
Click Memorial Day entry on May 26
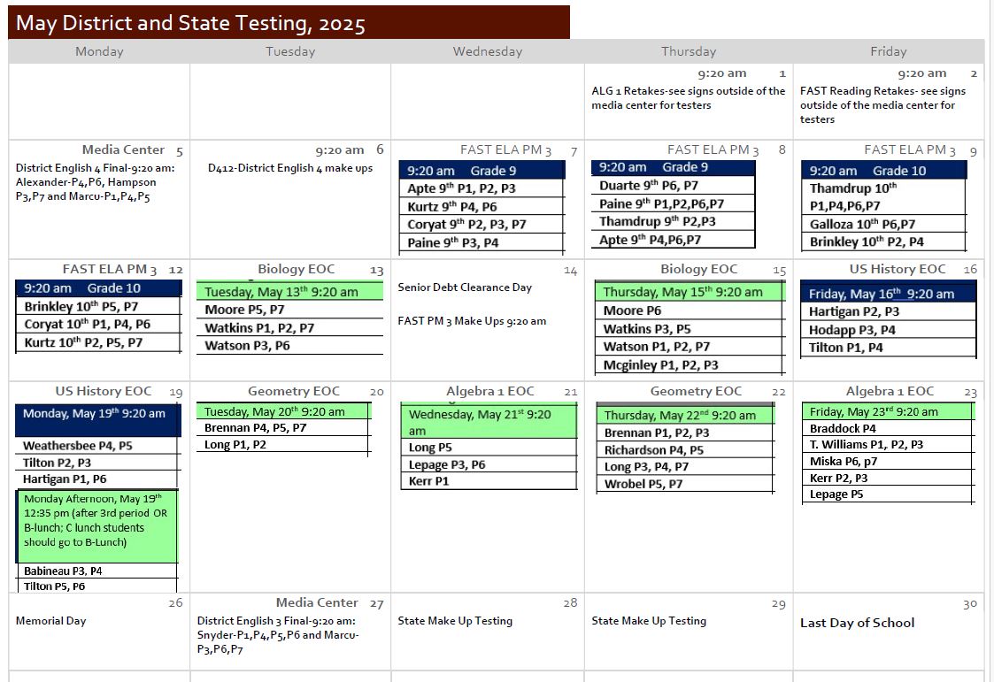pyautogui.click(x=50, y=621)
